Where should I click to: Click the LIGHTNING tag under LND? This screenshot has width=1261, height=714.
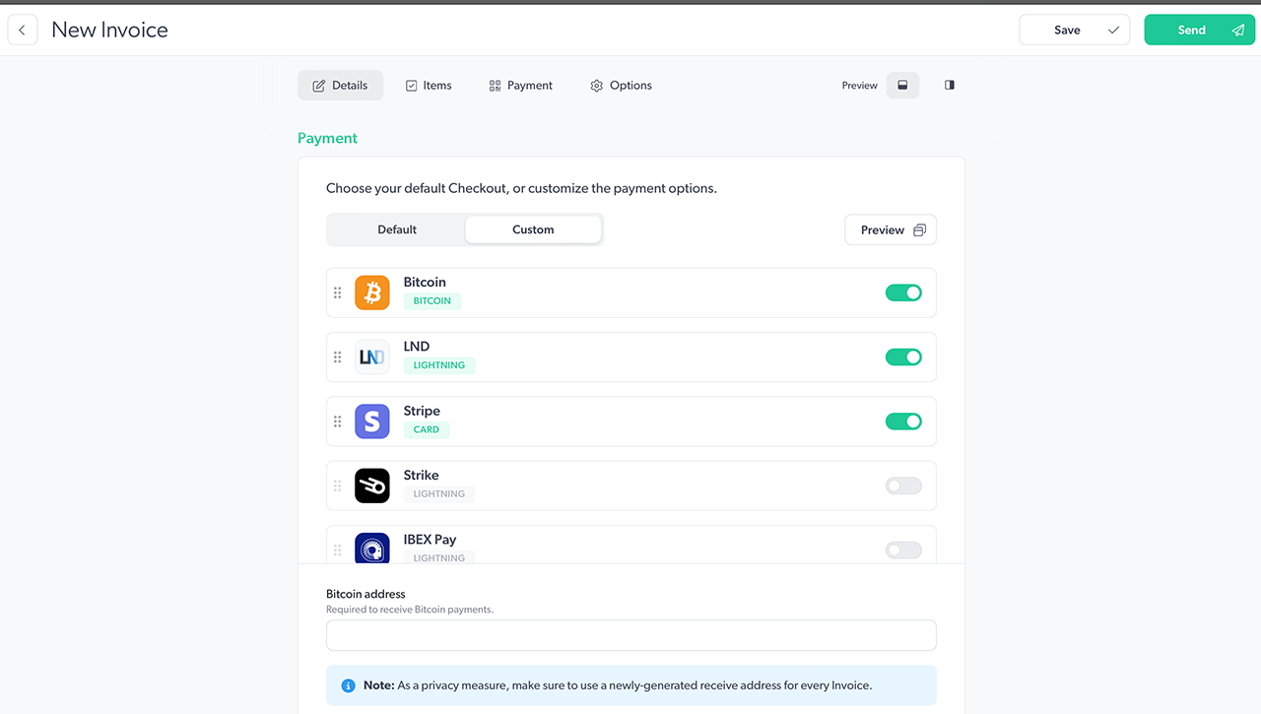[x=439, y=365]
